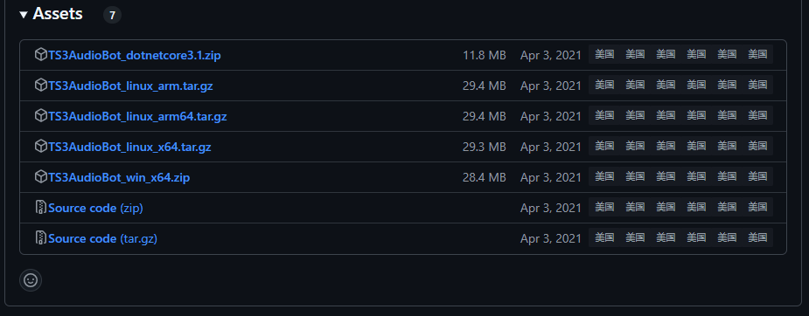Click zip file icon beside Source code (zip)
809x316 pixels.
click(x=41, y=208)
